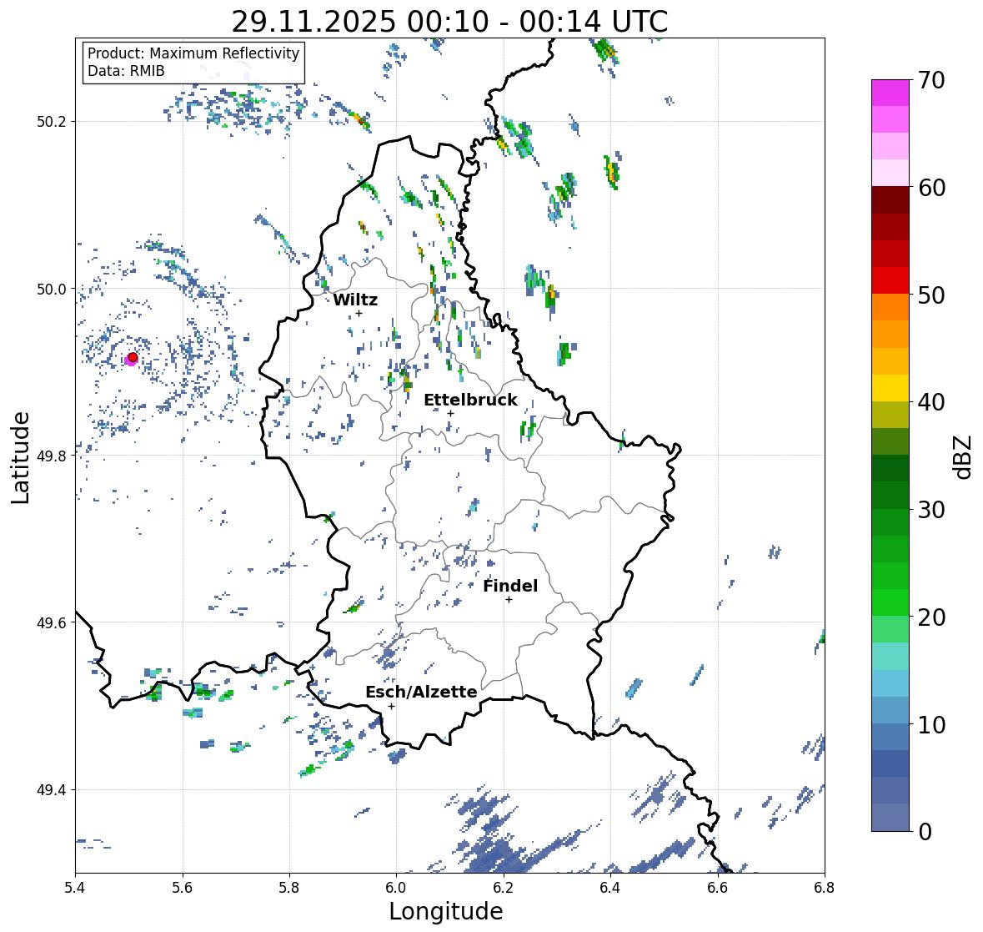Click the longitude tick 6.0
The height and width of the screenshot is (932, 983).
(396, 888)
